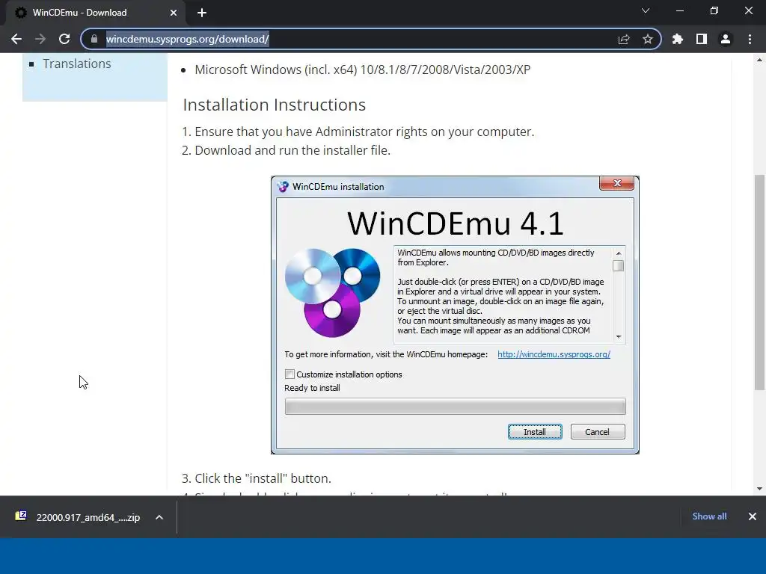Click the WinCDEmu installation title bar icon

[283, 186]
